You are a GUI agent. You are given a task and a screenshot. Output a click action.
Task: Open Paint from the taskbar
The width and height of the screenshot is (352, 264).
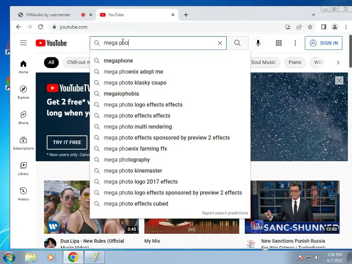click(94, 257)
